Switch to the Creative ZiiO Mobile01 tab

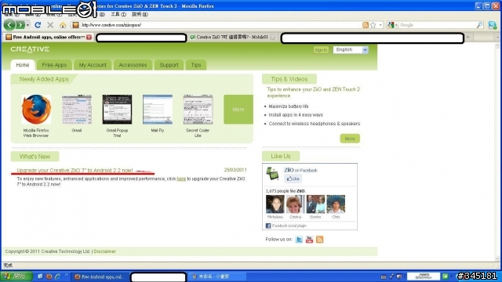pyautogui.click(x=232, y=37)
